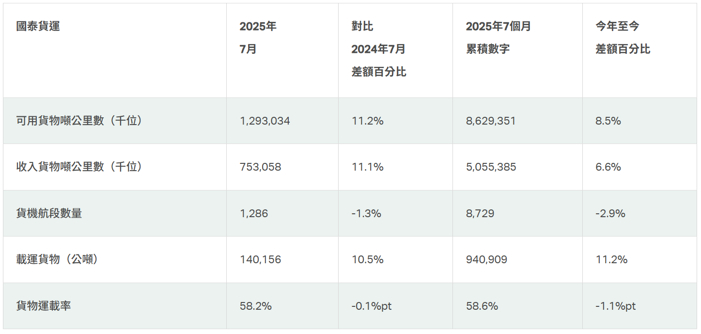701x334 pixels.
Task: Click the value 1,293,034
Action: [265, 121]
